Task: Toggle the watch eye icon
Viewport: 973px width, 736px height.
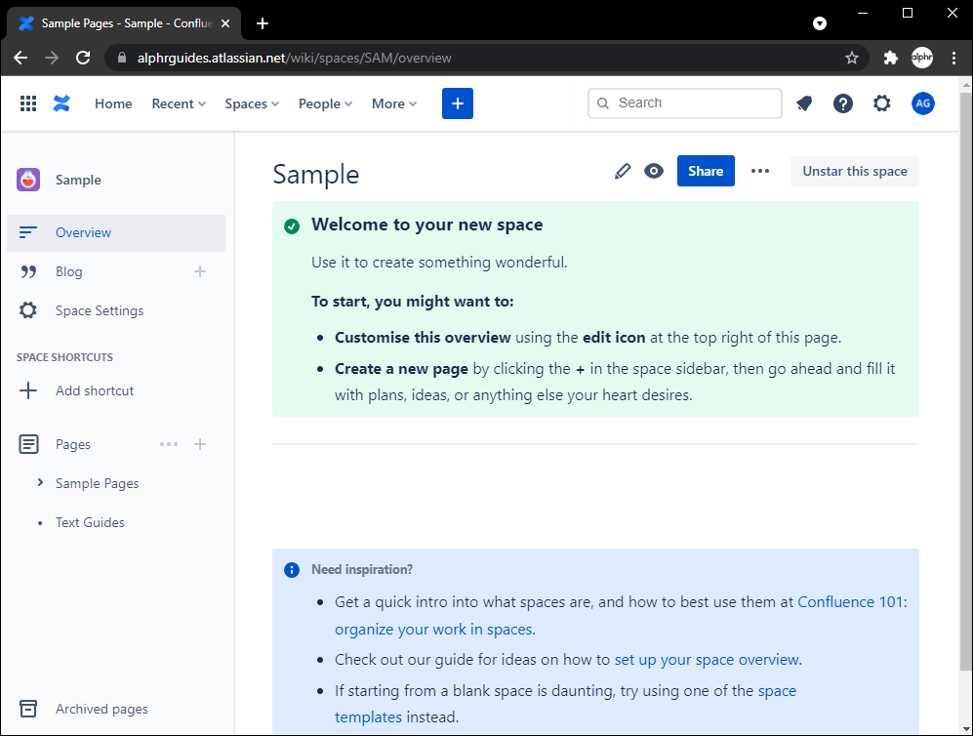Action: point(654,171)
